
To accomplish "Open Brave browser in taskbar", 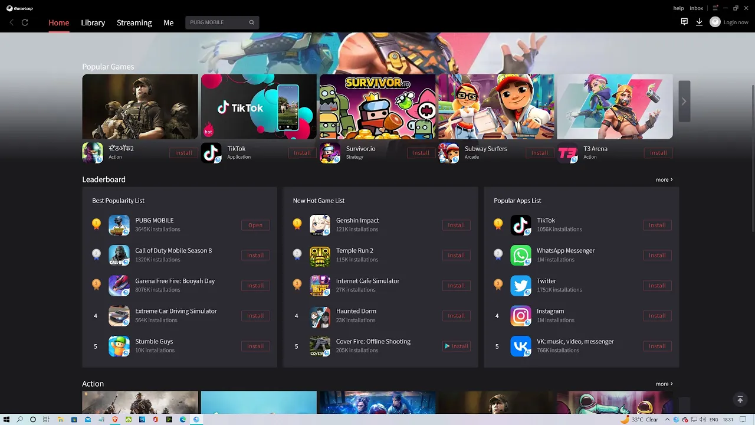I will click(x=115, y=419).
